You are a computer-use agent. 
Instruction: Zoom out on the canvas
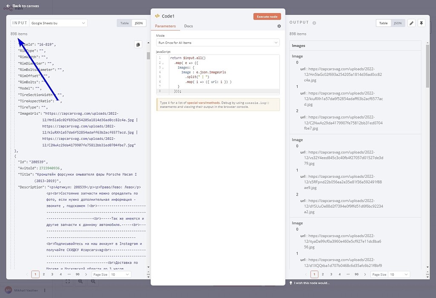click(93, 281)
